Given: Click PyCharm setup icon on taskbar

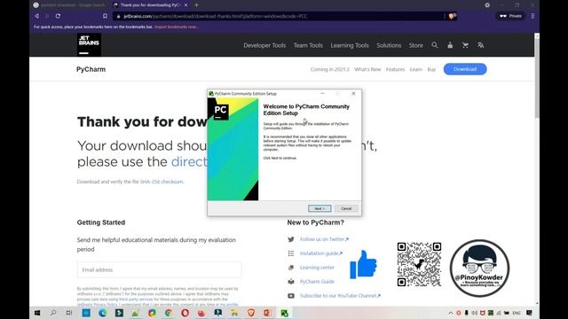Looking at the screenshot, I should point(284,313).
